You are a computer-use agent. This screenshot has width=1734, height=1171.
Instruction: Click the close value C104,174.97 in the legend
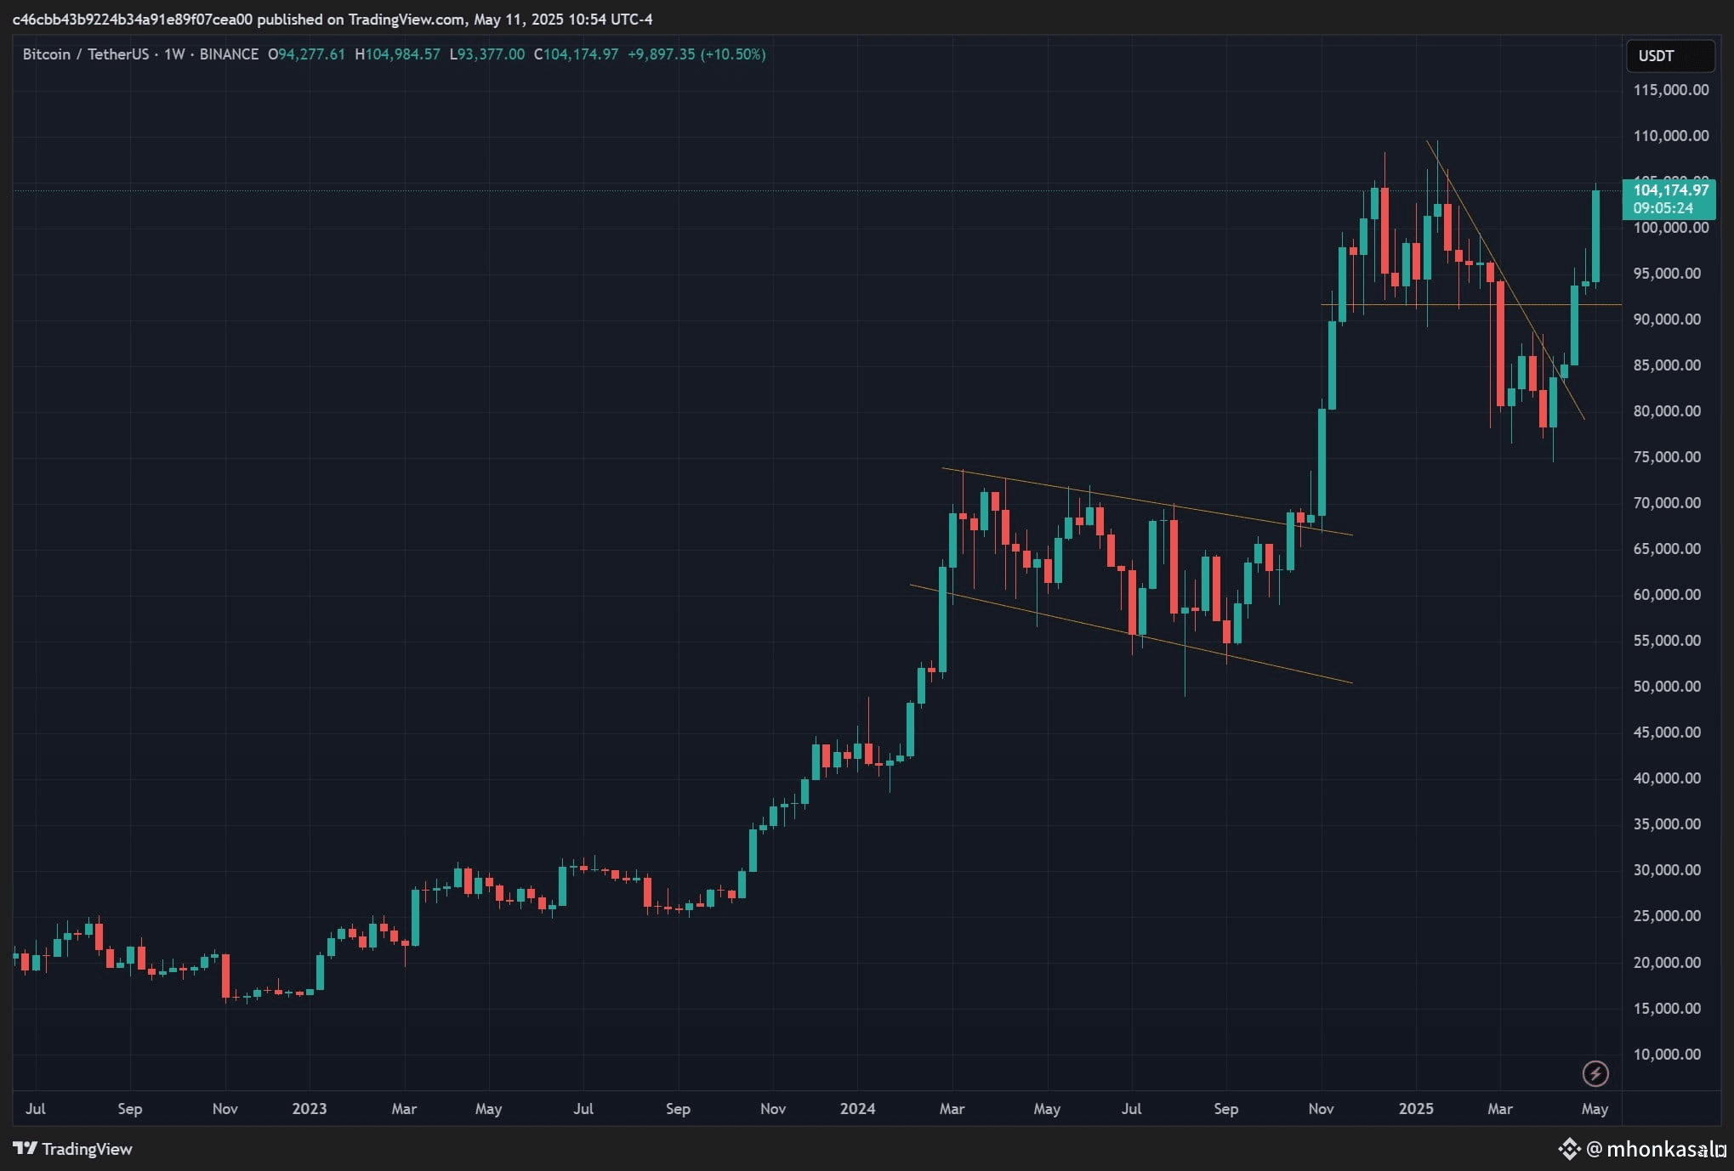[x=576, y=54]
